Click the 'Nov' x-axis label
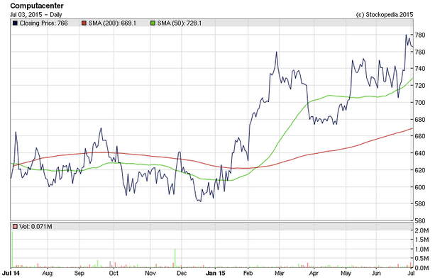The height and width of the screenshot is (280, 435). tap(150, 273)
